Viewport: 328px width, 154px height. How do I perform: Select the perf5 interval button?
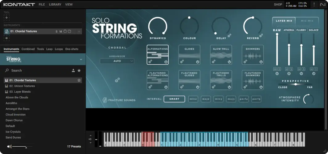click(256, 99)
